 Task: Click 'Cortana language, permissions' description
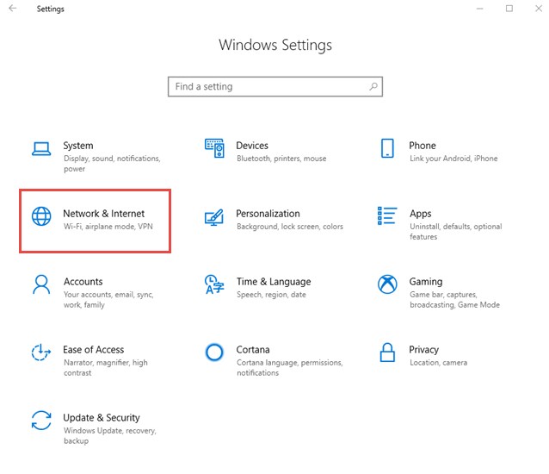click(289, 367)
